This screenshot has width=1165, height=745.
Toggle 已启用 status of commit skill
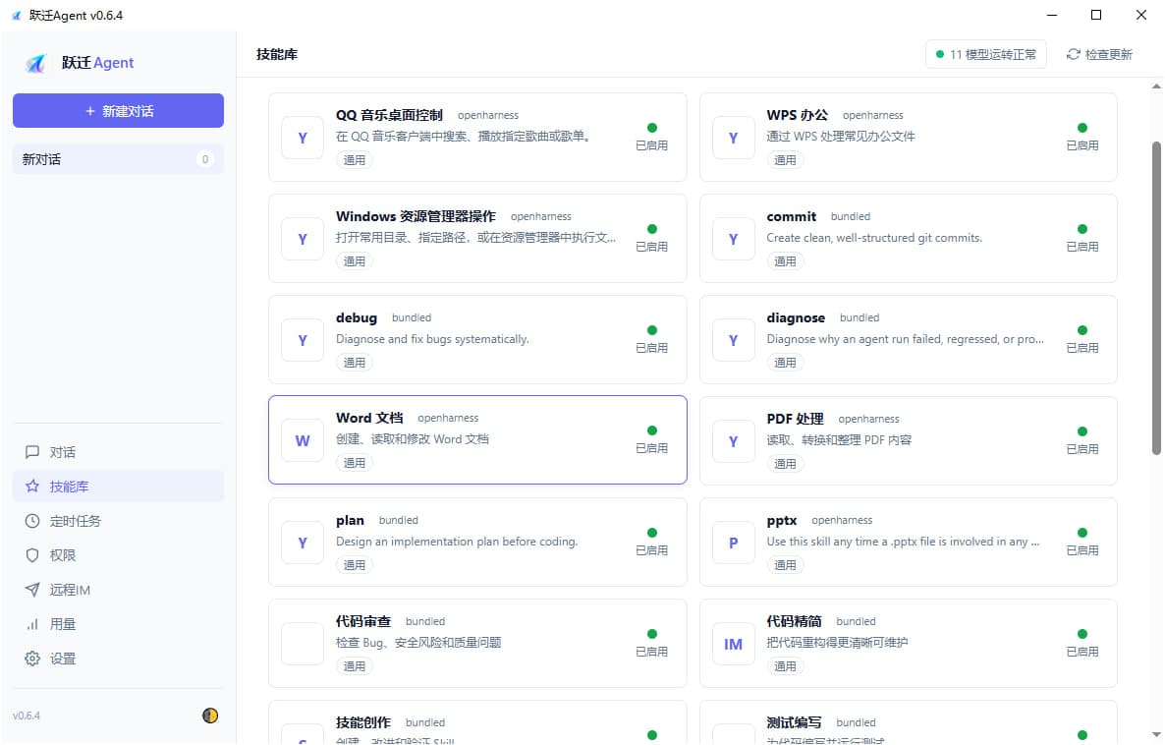pos(1082,238)
